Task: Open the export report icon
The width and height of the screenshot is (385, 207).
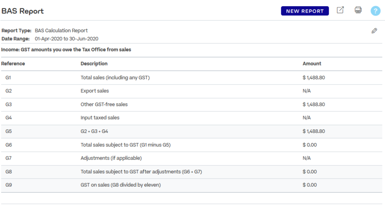Action: point(340,10)
